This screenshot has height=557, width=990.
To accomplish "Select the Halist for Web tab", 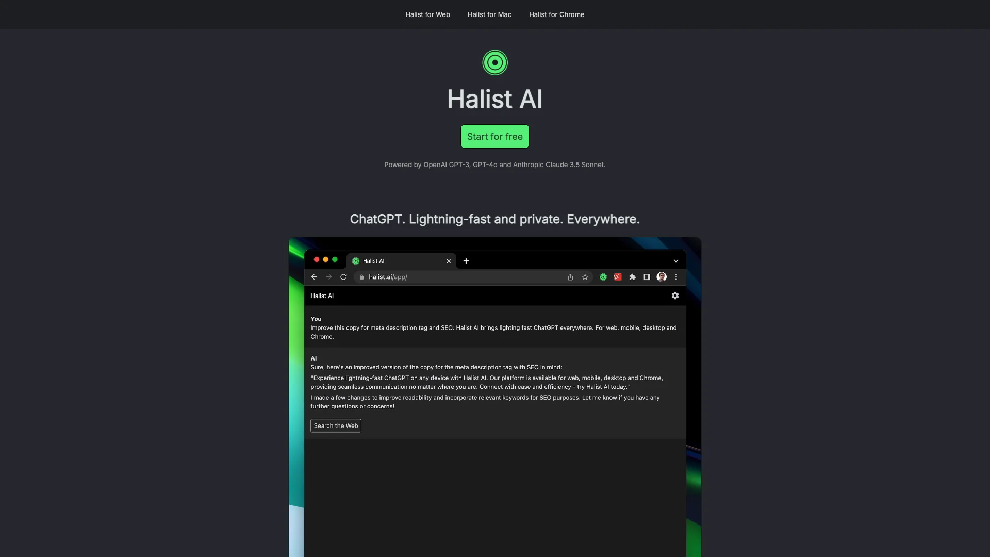I will [x=427, y=14].
